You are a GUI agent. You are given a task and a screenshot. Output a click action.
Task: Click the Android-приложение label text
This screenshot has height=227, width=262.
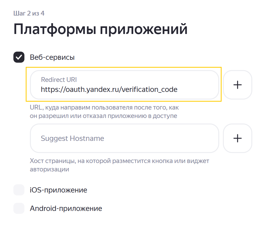coord(66,209)
